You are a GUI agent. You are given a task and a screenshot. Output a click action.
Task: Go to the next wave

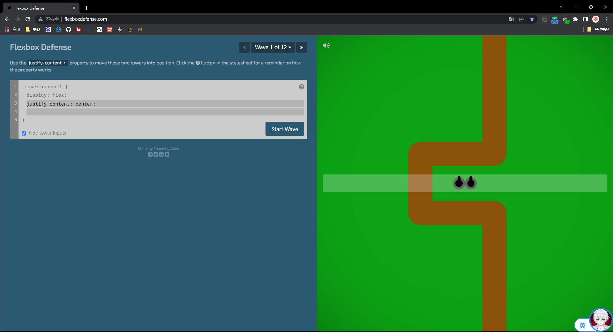click(302, 47)
